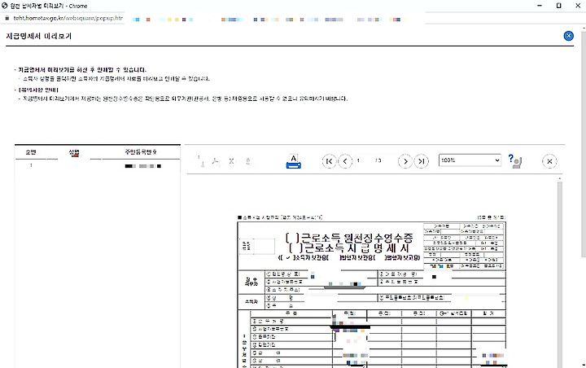Click the greyed PDF export icon
This screenshot has height=368, width=586.
click(x=216, y=161)
